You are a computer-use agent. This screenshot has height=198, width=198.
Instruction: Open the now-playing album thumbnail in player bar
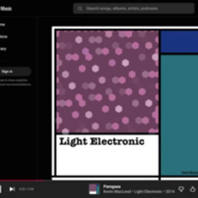(x=94, y=189)
